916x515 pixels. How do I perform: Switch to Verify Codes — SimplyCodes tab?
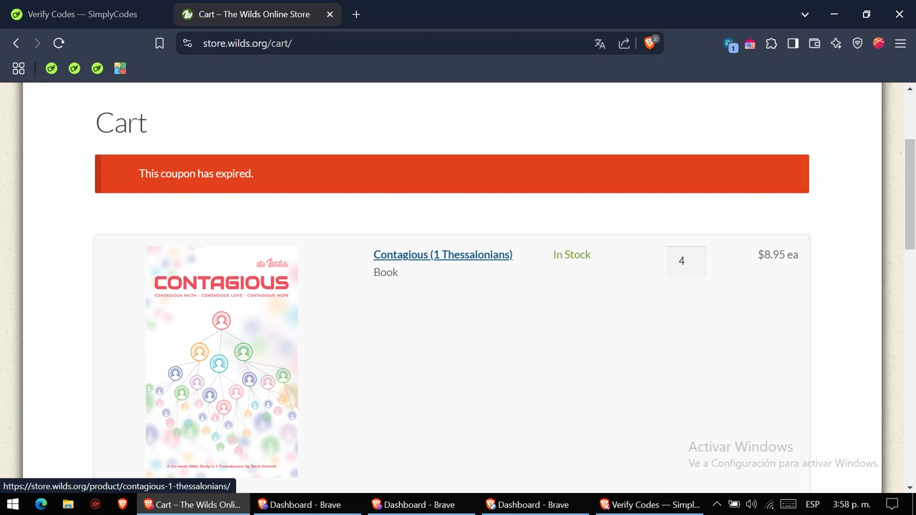(83, 14)
